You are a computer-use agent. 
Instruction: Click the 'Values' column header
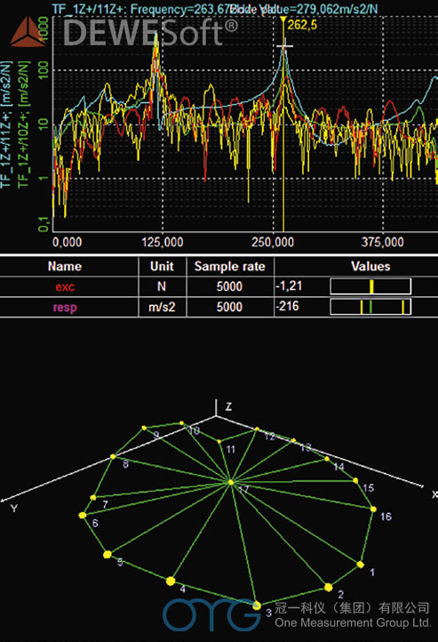point(370,267)
